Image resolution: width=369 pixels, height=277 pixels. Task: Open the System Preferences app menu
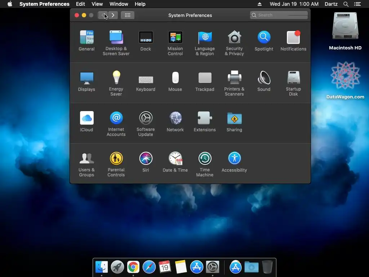[x=44, y=4]
